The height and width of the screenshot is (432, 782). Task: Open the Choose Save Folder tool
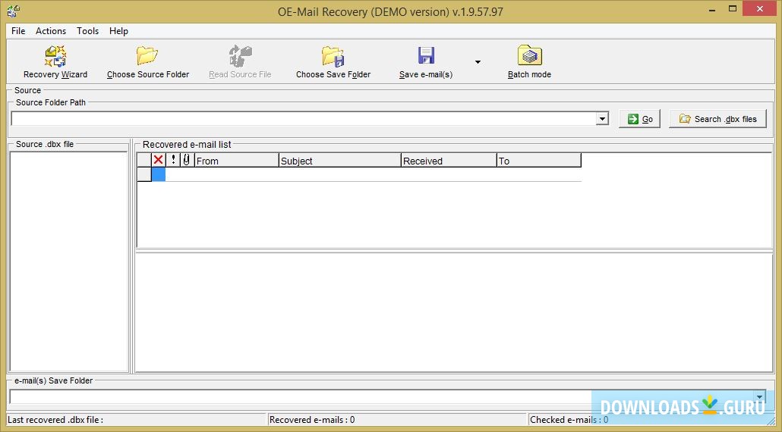point(333,62)
